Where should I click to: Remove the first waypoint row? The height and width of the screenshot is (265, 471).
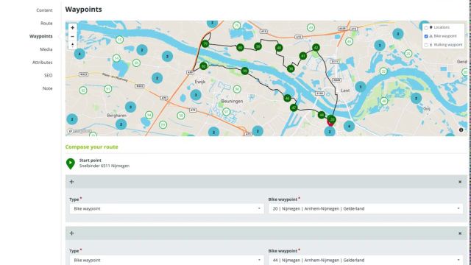coord(460,182)
